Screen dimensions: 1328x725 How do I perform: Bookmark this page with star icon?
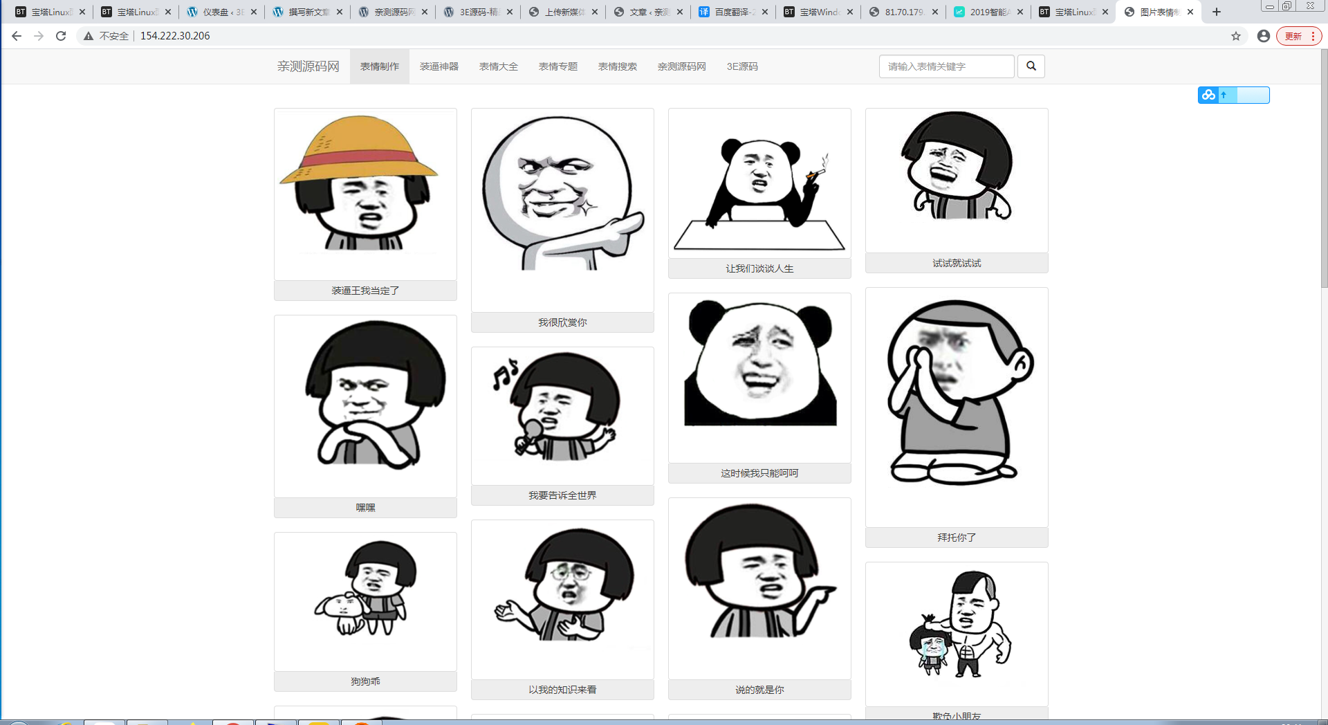pyautogui.click(x=1236, y=36)
